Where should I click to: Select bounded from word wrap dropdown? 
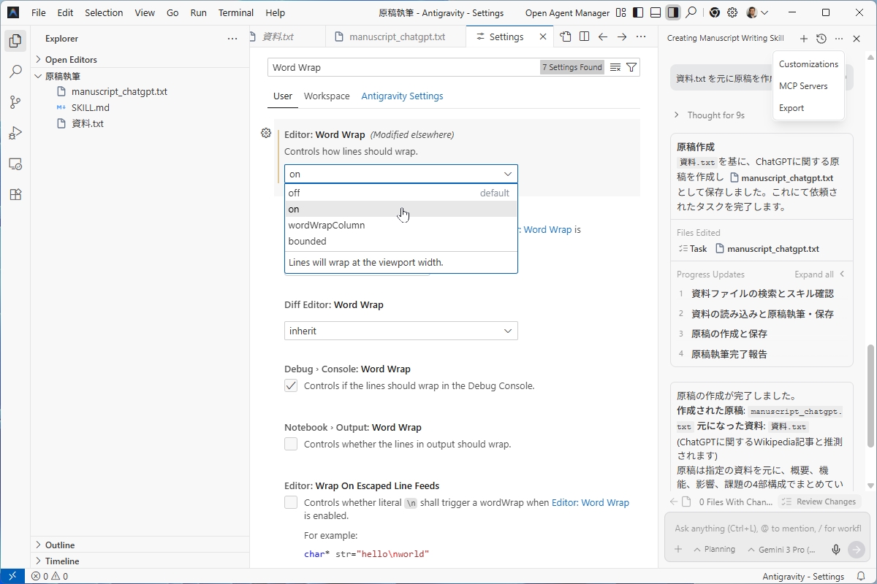coord(307,241)
